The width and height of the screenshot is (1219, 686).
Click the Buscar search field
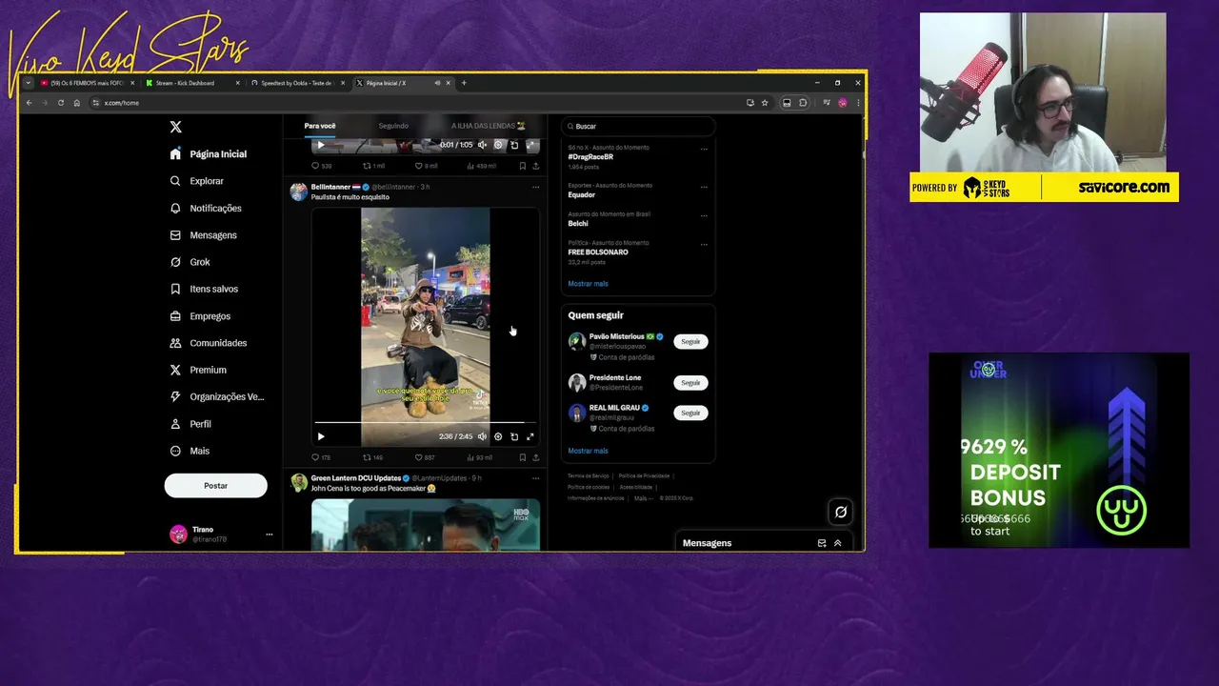638,126
